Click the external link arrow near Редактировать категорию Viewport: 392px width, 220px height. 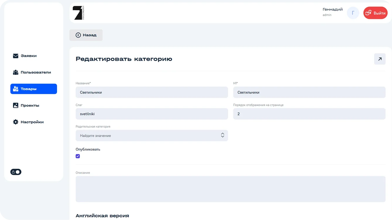point(380,59)
